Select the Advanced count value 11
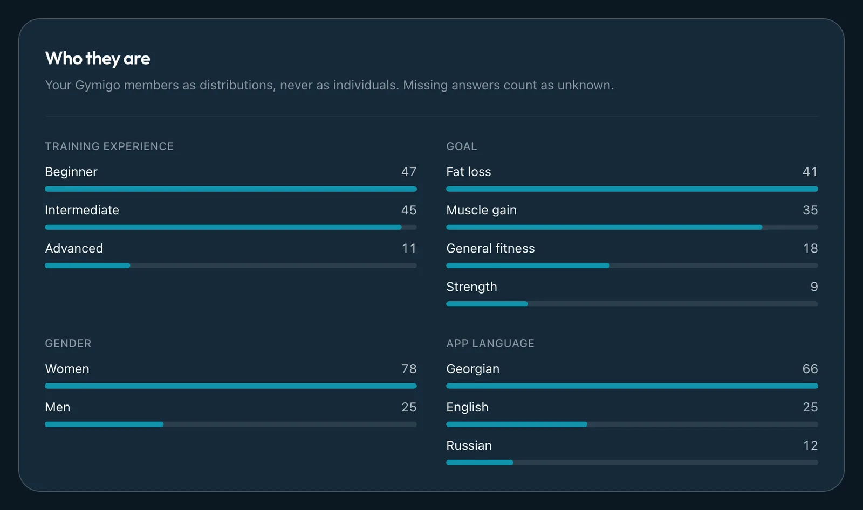Screen dimensions: 863x510 pos(409,248)
